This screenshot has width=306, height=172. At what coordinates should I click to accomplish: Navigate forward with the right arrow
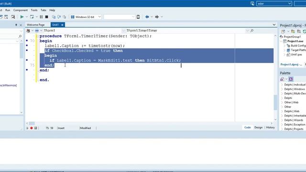[x=157, y=17]
